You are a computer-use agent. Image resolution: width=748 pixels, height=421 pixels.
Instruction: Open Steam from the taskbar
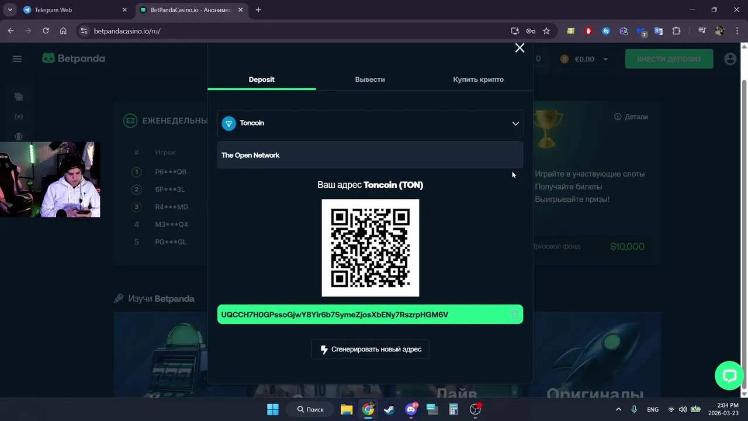(389, 409)
